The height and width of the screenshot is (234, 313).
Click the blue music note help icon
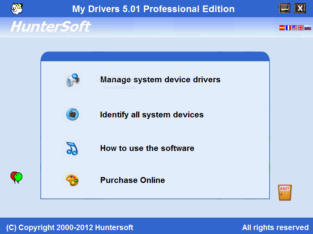click(x=72, y=149)
